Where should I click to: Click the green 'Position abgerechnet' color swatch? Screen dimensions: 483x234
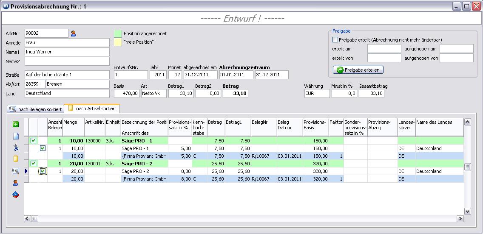pos(118,33)
